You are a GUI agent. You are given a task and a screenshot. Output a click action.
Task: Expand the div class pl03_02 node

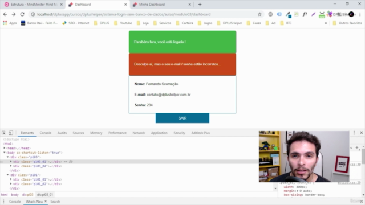[x=11, y=166]
